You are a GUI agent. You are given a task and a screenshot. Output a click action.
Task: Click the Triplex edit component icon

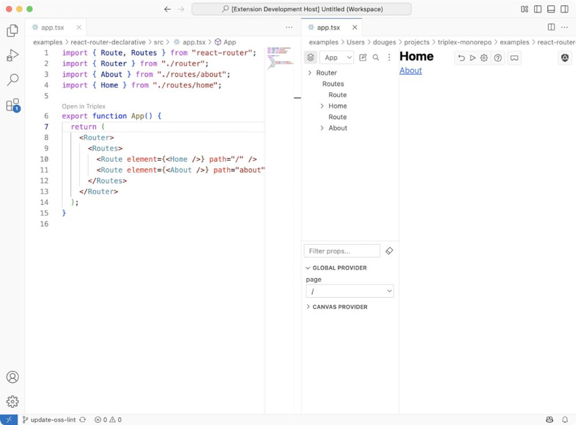(362, 58)
